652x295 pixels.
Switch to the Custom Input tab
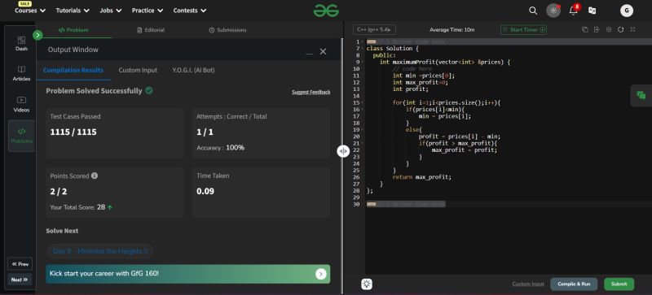pyautogui.click(x=138, y=70)
